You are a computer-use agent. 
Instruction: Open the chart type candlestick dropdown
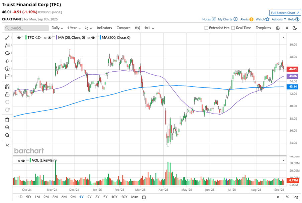tap(88, 28)
